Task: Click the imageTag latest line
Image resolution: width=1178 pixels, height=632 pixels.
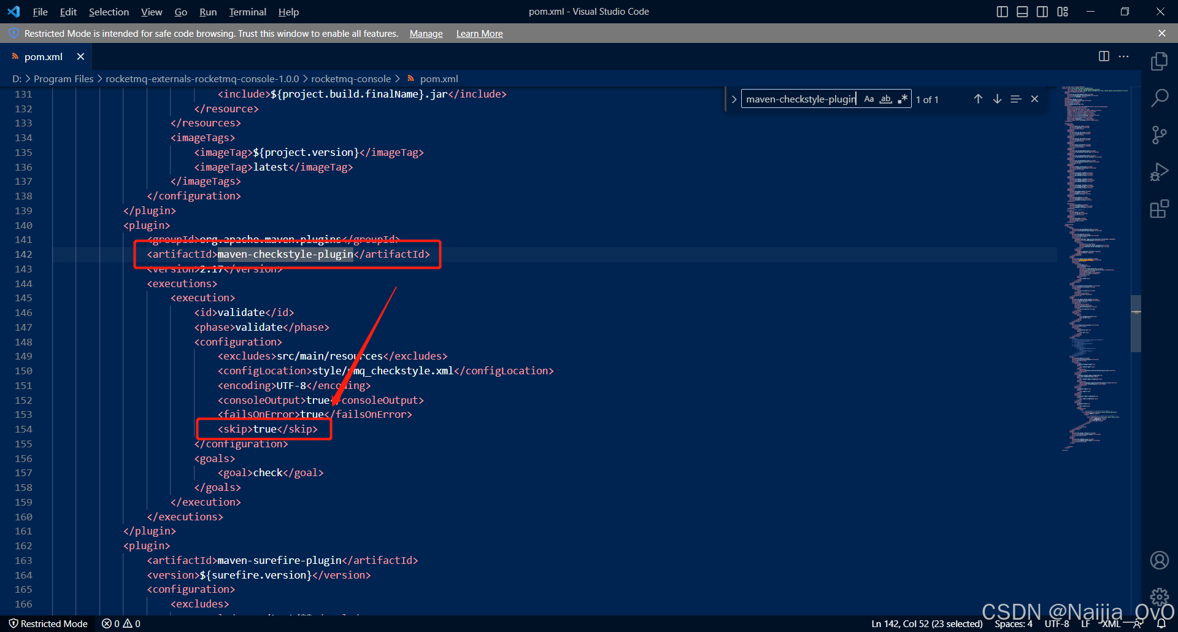Action: tap(274, 167)
